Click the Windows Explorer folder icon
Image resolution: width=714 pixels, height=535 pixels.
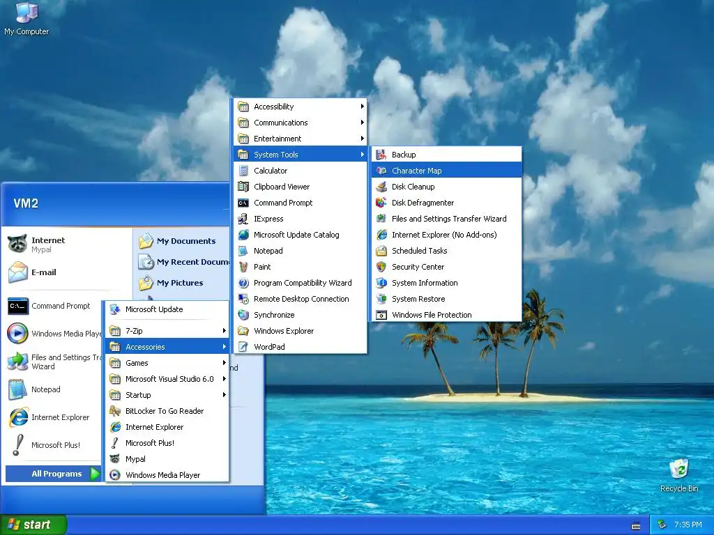pos(243,331)
